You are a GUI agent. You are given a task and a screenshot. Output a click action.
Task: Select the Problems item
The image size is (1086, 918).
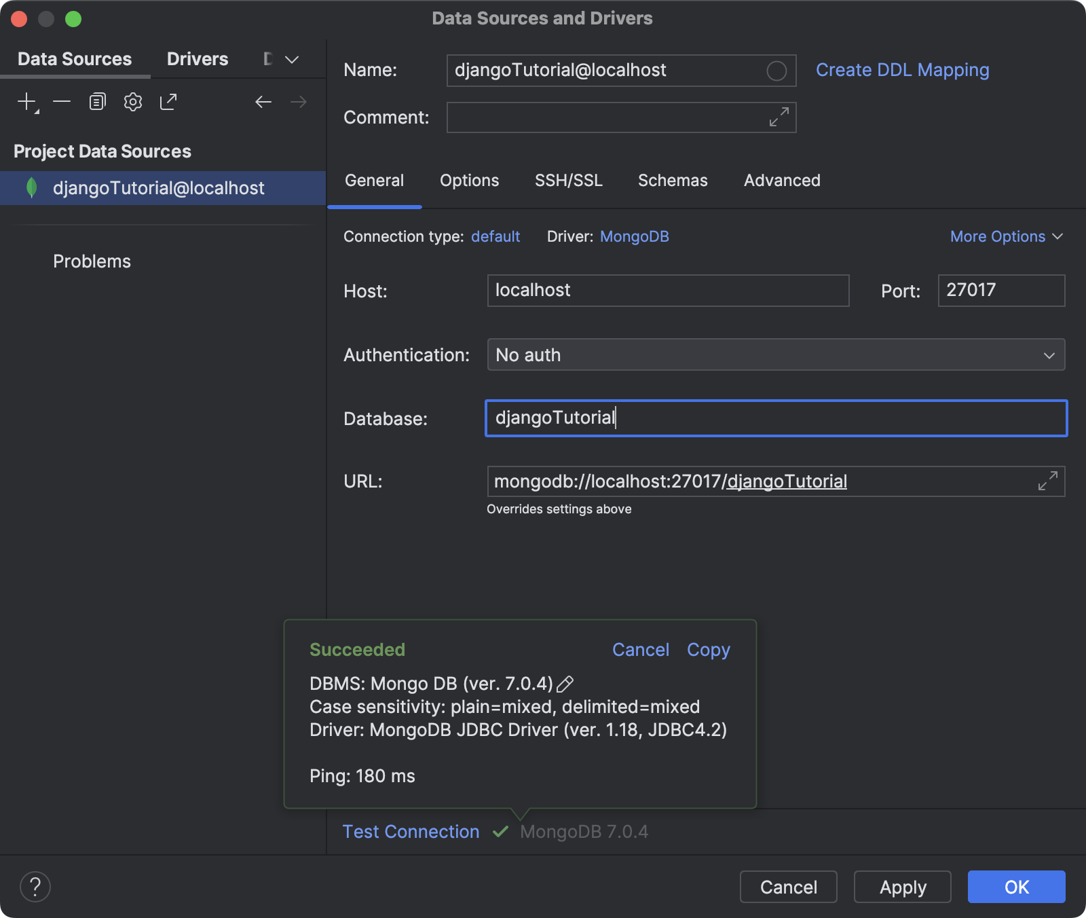point(92,261)
